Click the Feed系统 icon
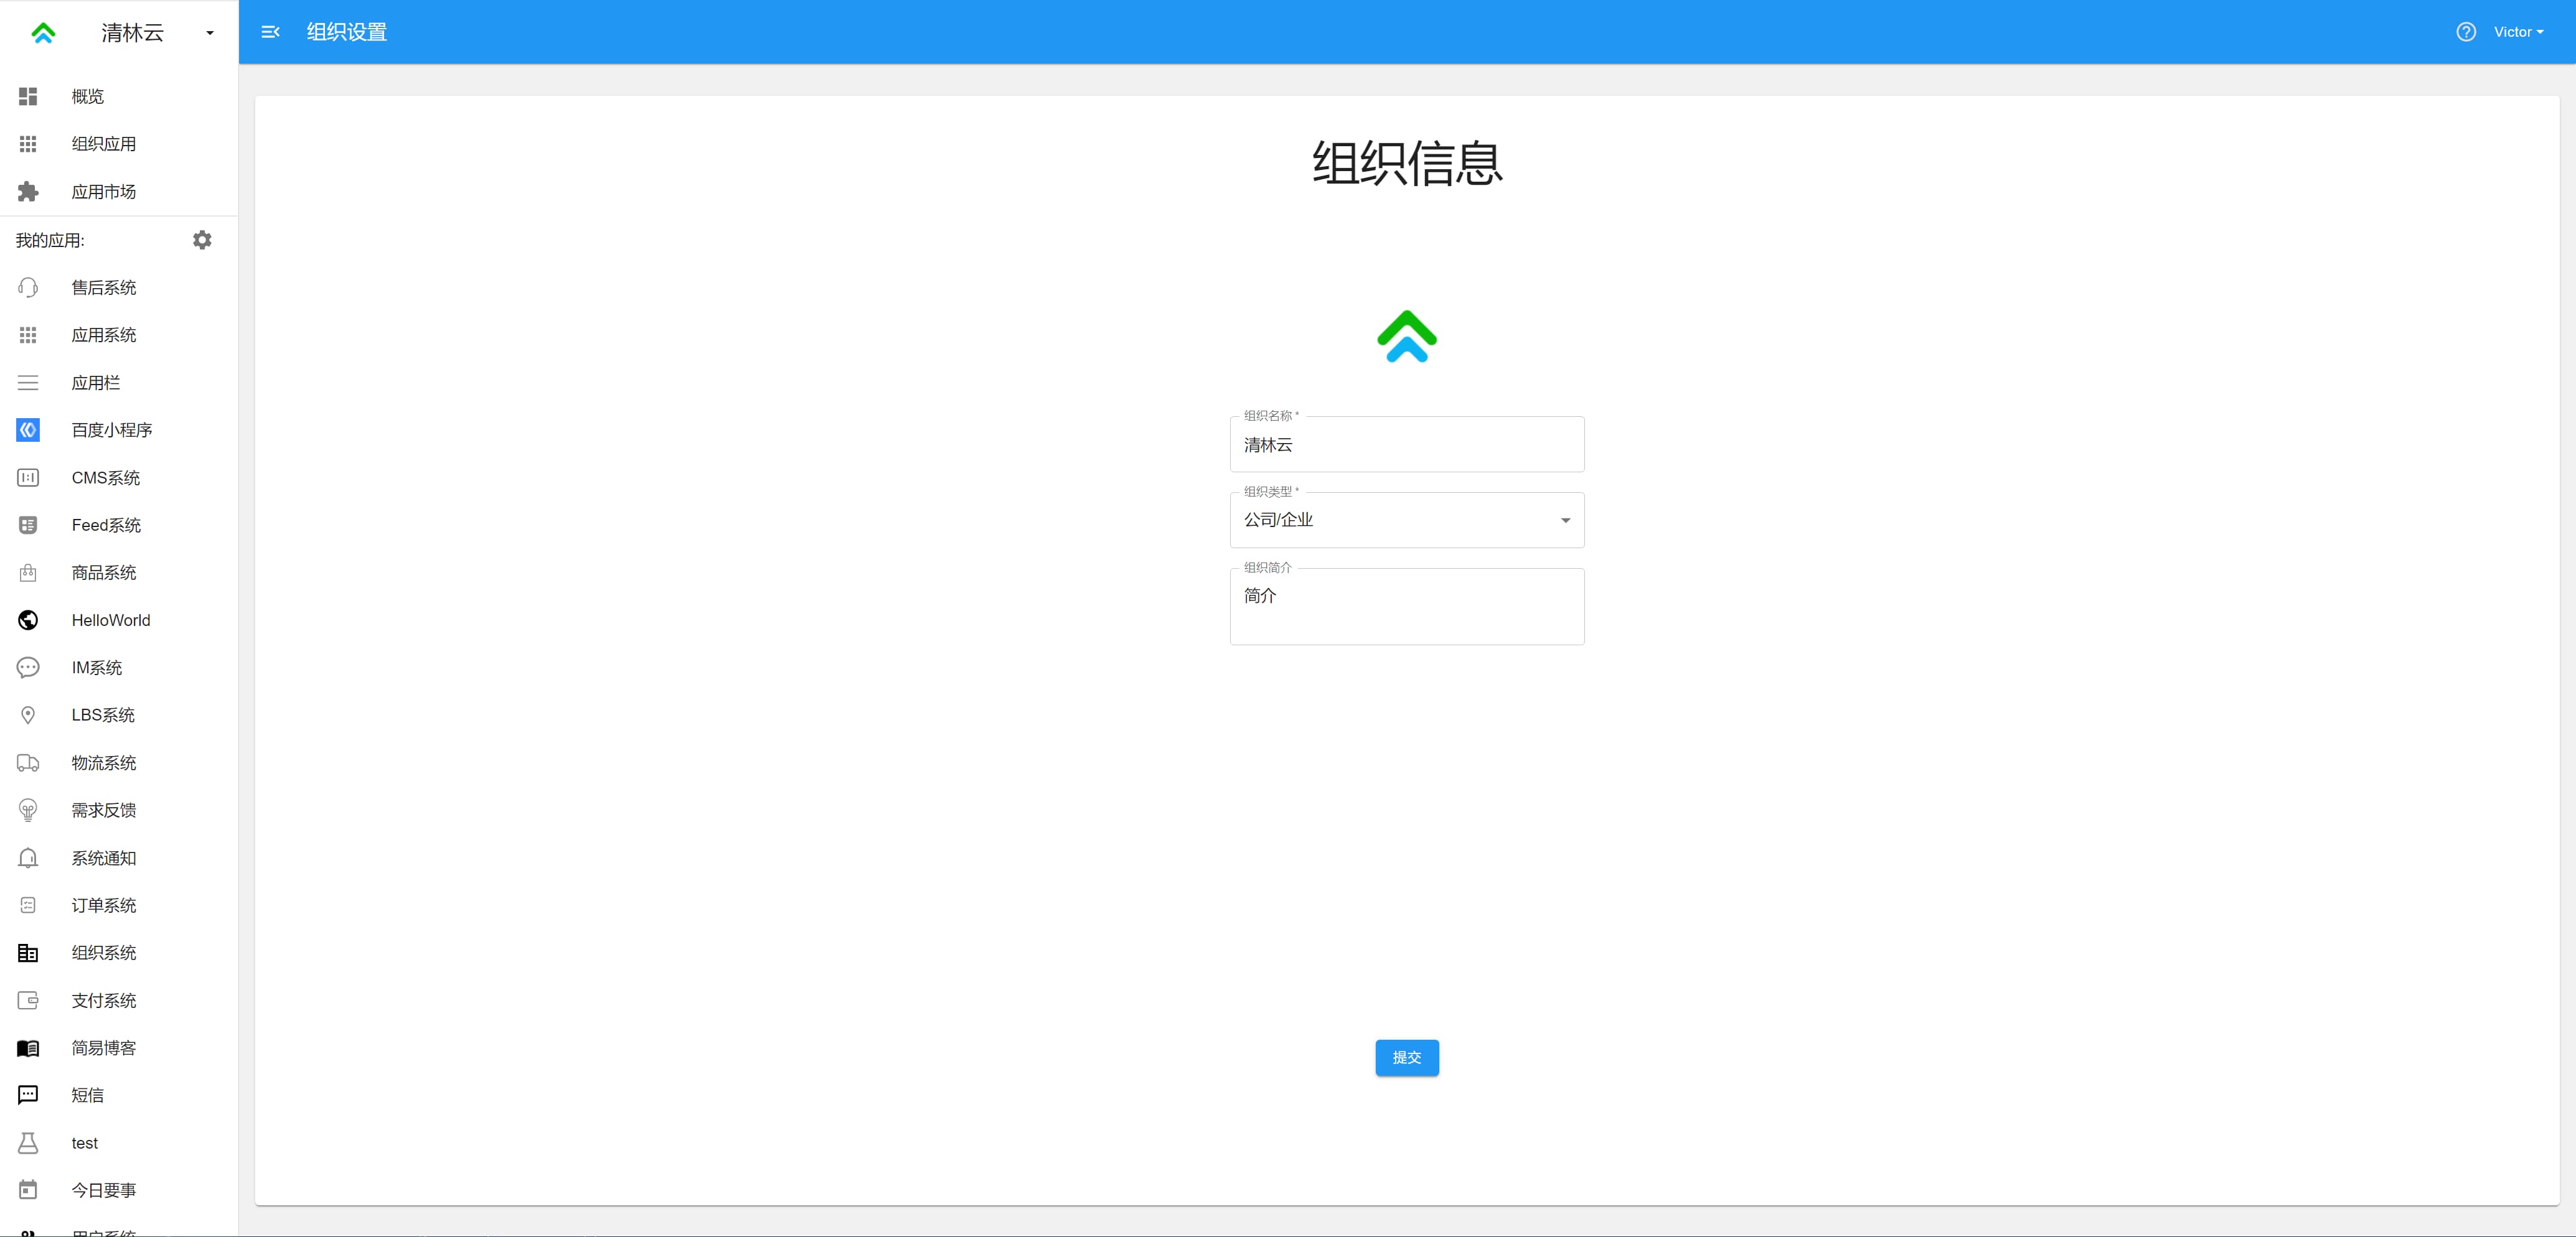Image resolution: width=2576 pixels, height=1237 pixels. [28, 525]
